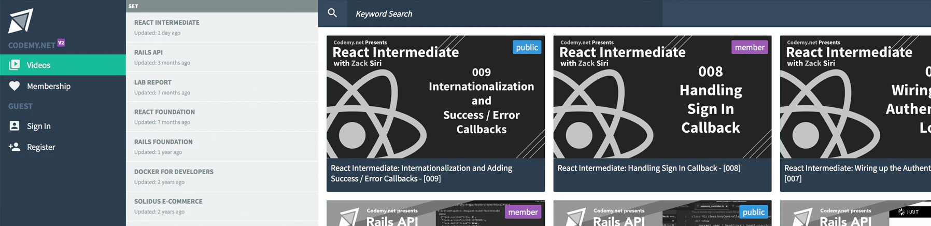Select the React Intermediate set
Image resolution: width=931 pixels, height=226 pixels.
click(222, 27)
